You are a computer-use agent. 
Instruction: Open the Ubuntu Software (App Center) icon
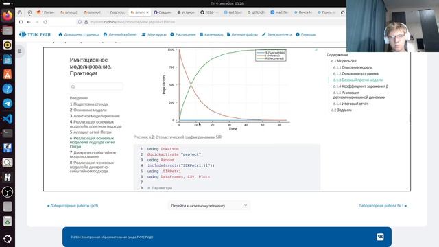point(8,74)
